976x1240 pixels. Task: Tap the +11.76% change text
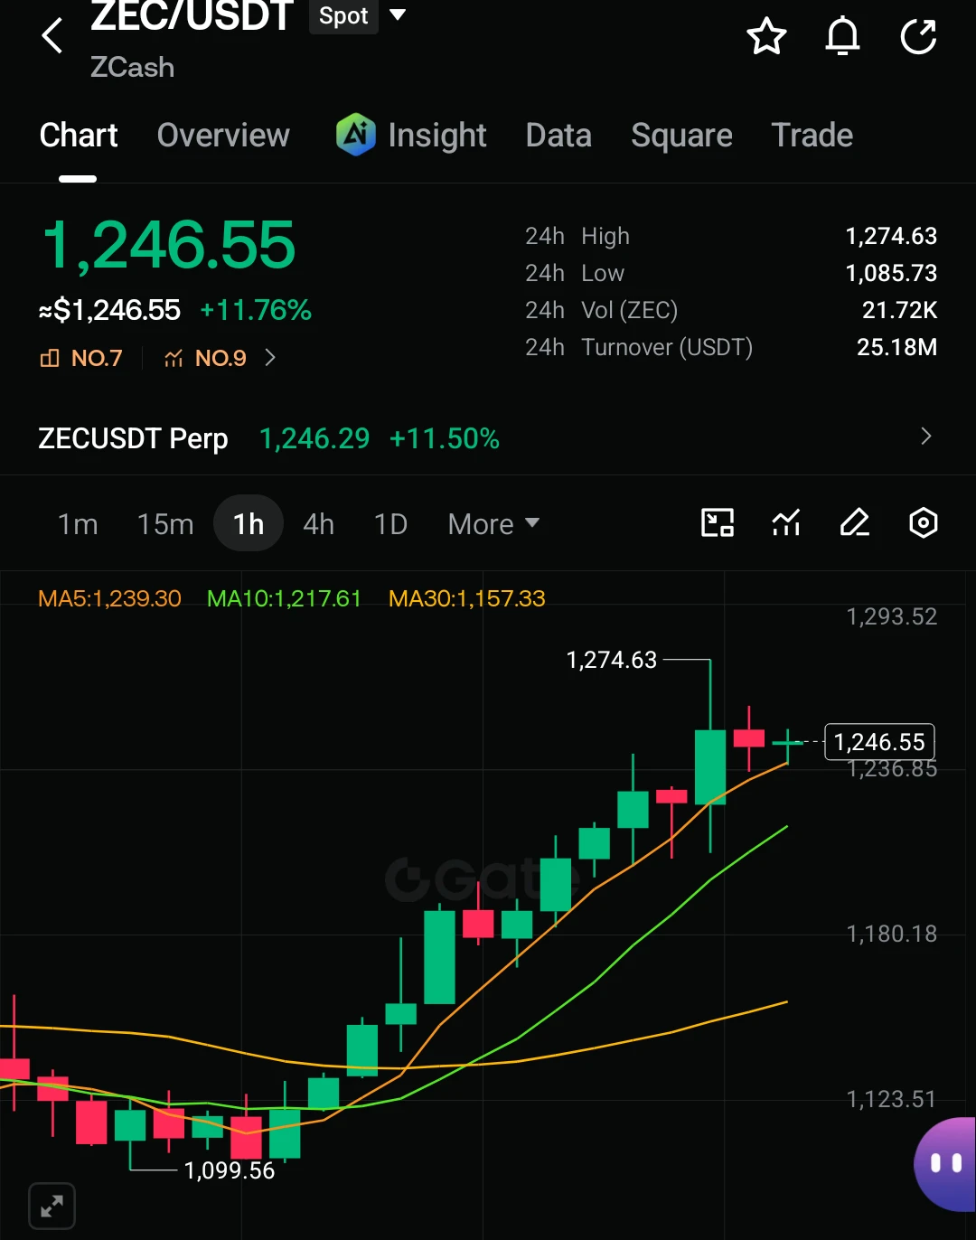tap(256, 310)
